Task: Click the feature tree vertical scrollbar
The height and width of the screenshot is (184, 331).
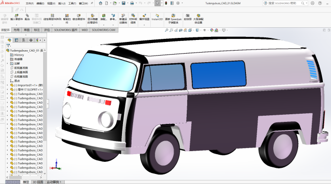Action: 45,97
